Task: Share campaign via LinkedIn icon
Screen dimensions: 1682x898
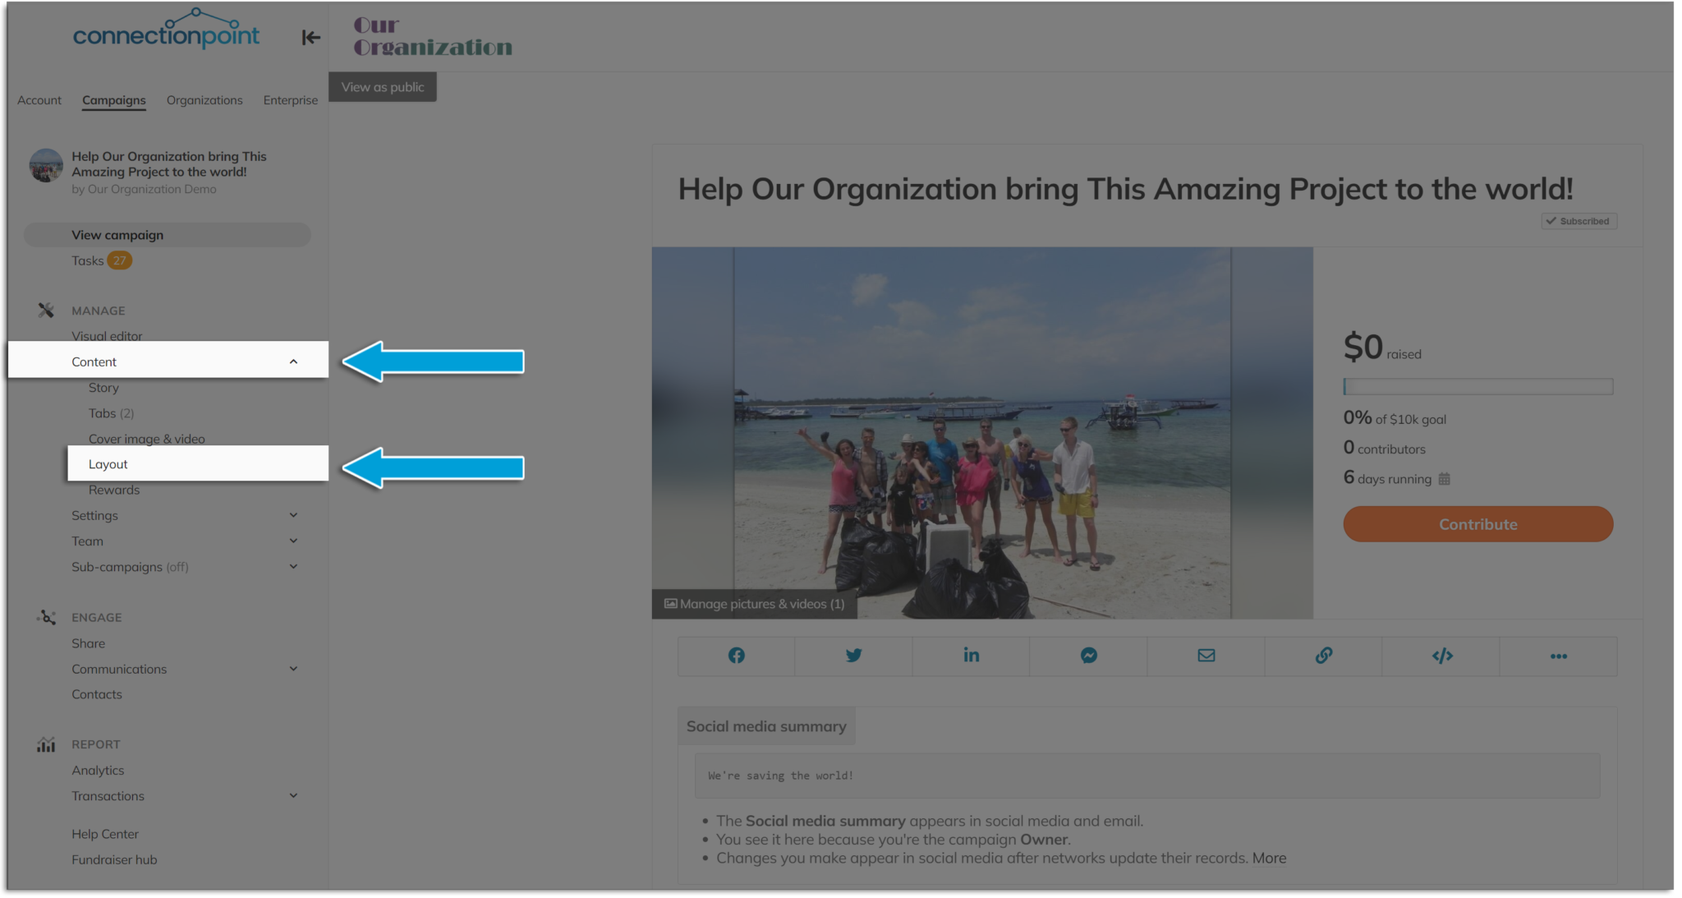Action: [x=971, y=656]
